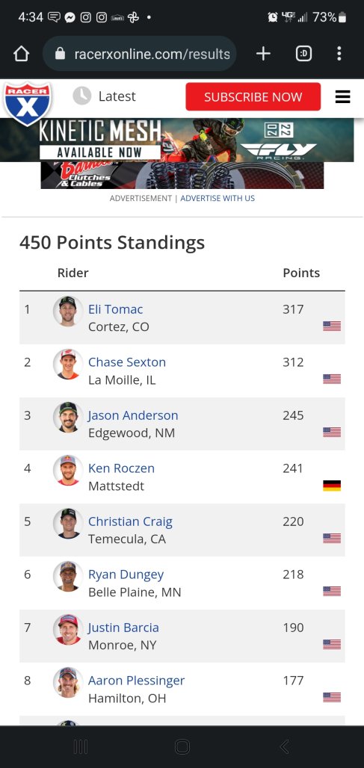This screenshot has height=768, width=364.
Task: Open Ryan Dungey rider link
Action: click(x=126, y=575)
